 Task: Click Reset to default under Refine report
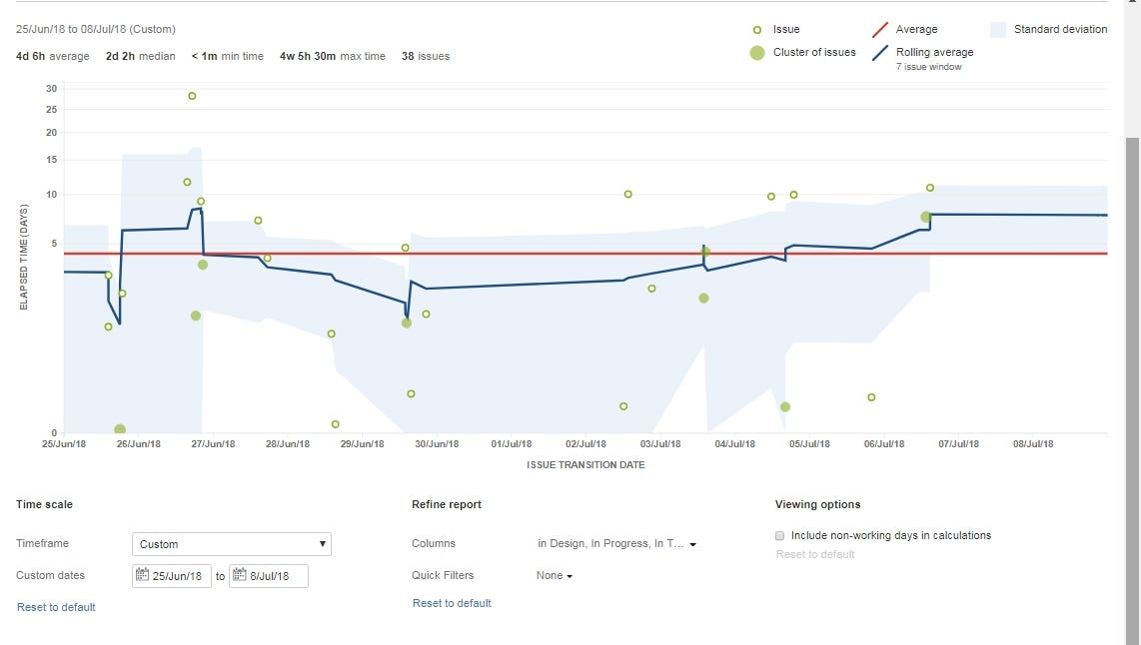pyautogui.click(x=452, y=603)
